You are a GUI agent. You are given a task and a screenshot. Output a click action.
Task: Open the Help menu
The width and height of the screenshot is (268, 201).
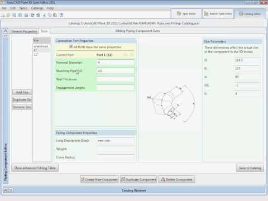click(50, 8)
